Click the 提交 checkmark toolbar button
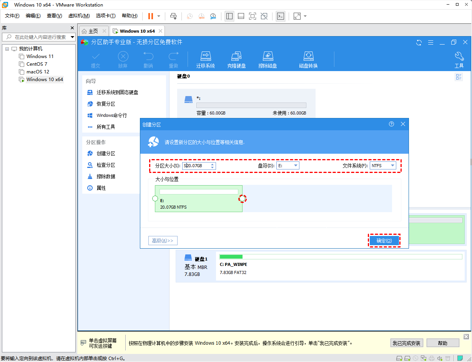472x362 pixels. coord(96,60)
